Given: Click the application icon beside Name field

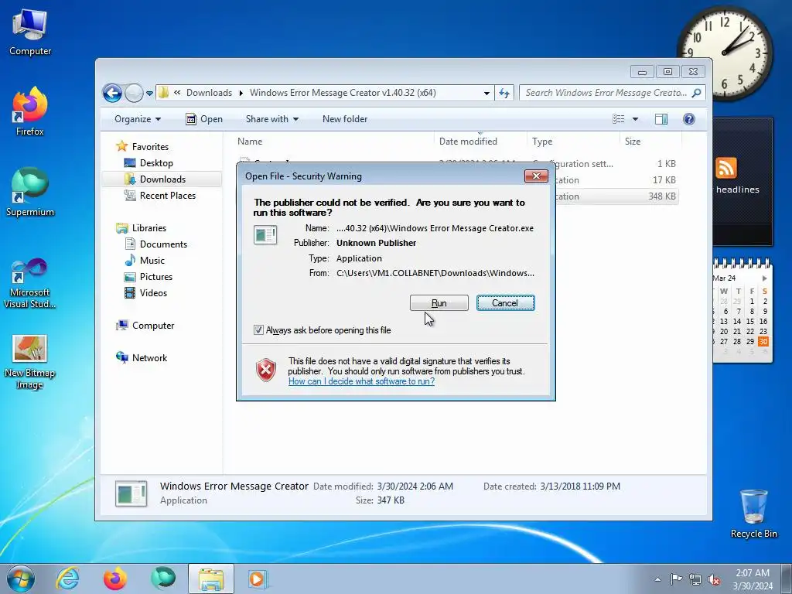Looking at the screenshot, I should [265, 235].
